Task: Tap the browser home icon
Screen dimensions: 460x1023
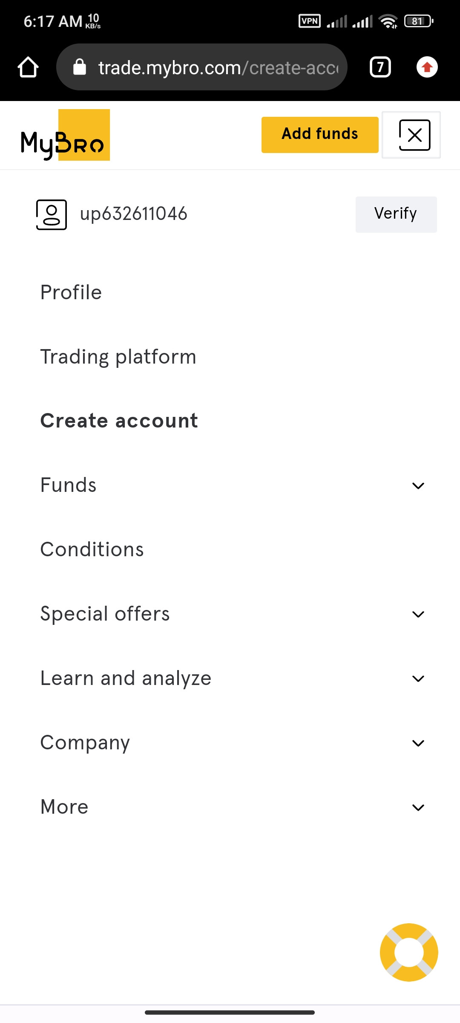Action: coord(28,67)
